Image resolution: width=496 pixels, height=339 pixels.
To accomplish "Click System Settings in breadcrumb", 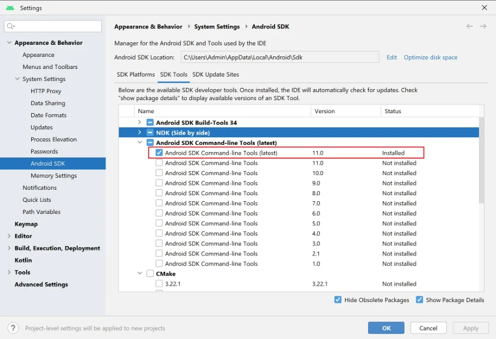I will tap(217, 27).
